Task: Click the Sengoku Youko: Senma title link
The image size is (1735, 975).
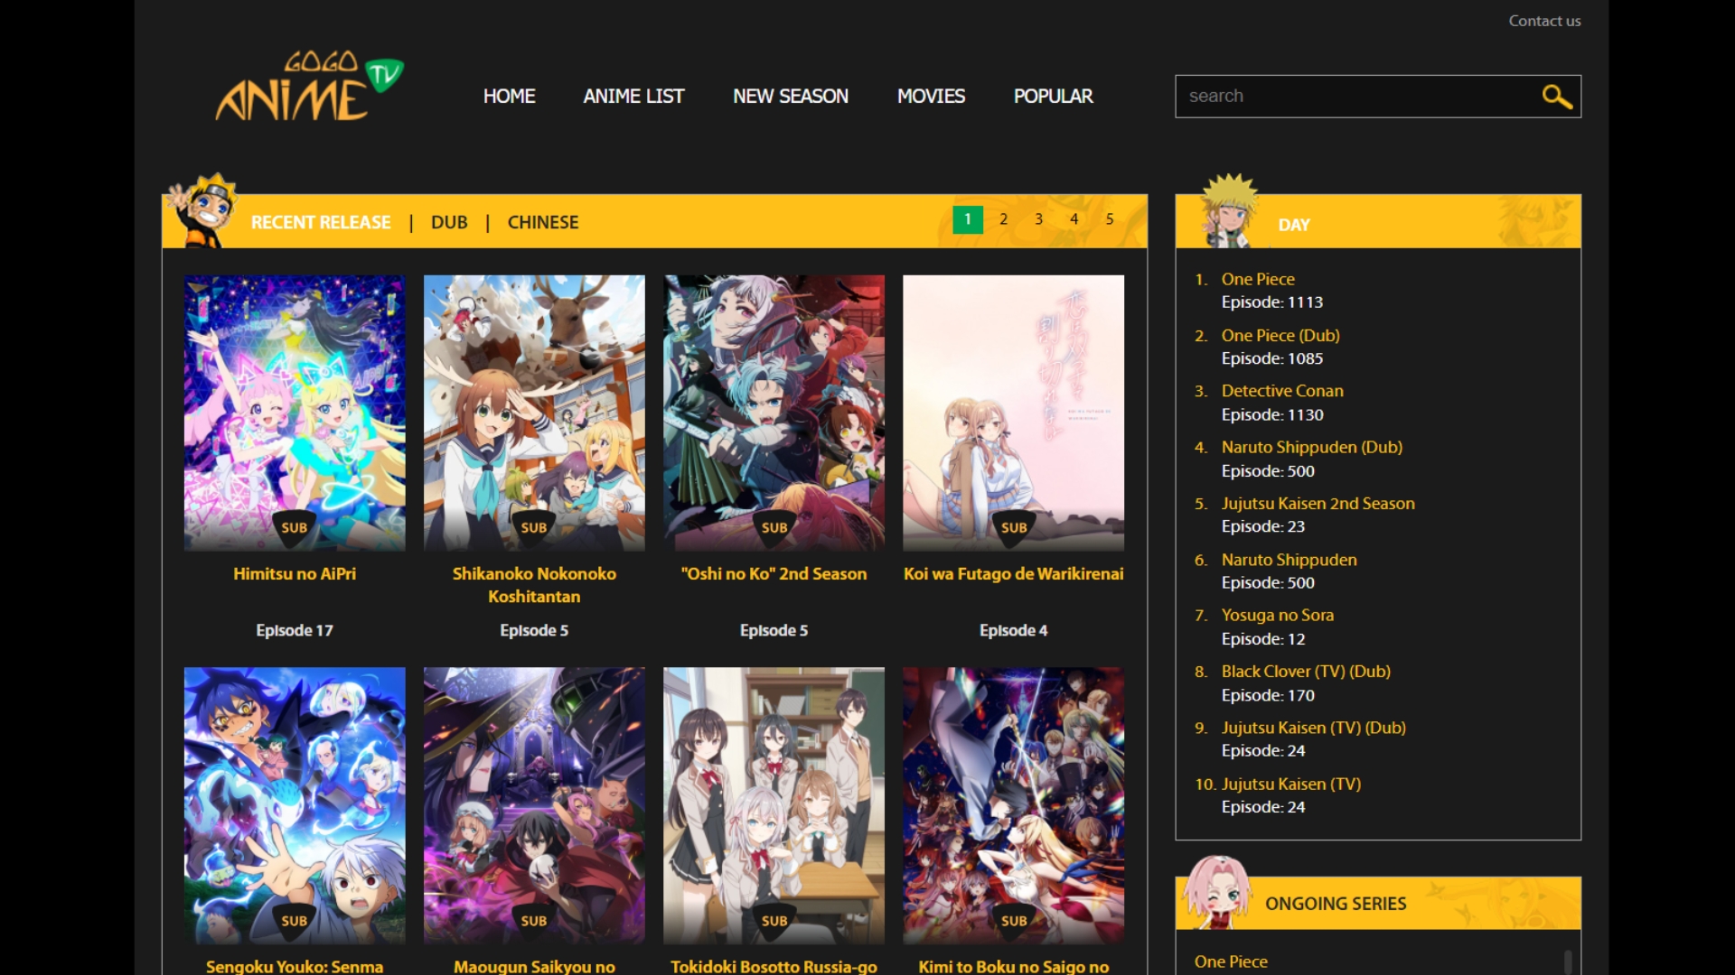Action: pyautogui.click(x=295, y=966)
